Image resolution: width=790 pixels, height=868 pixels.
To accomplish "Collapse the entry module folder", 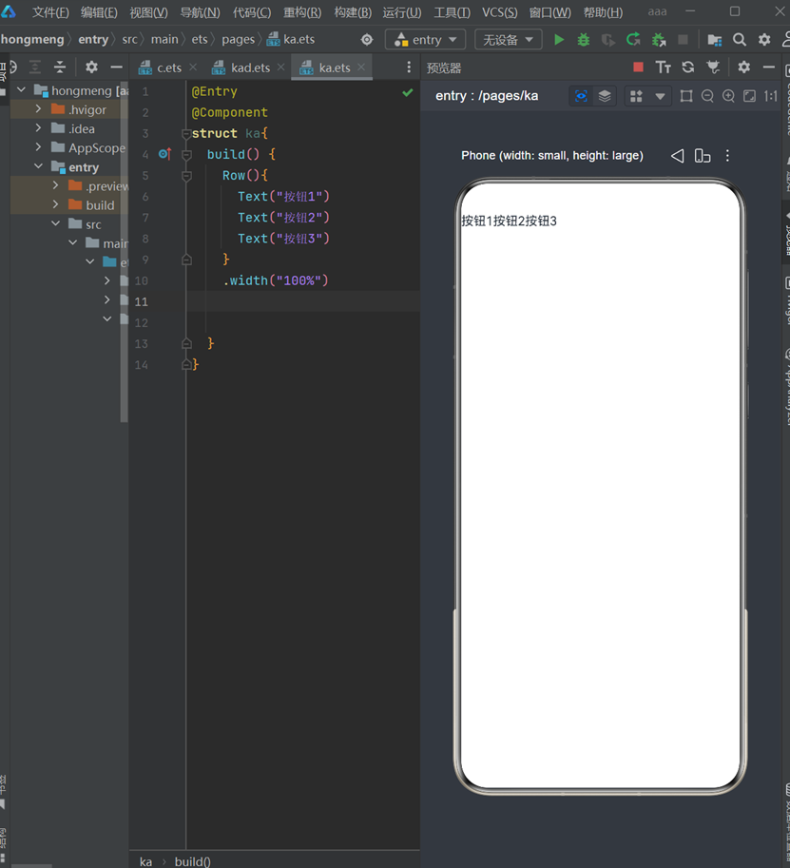I will coord(38,166).
